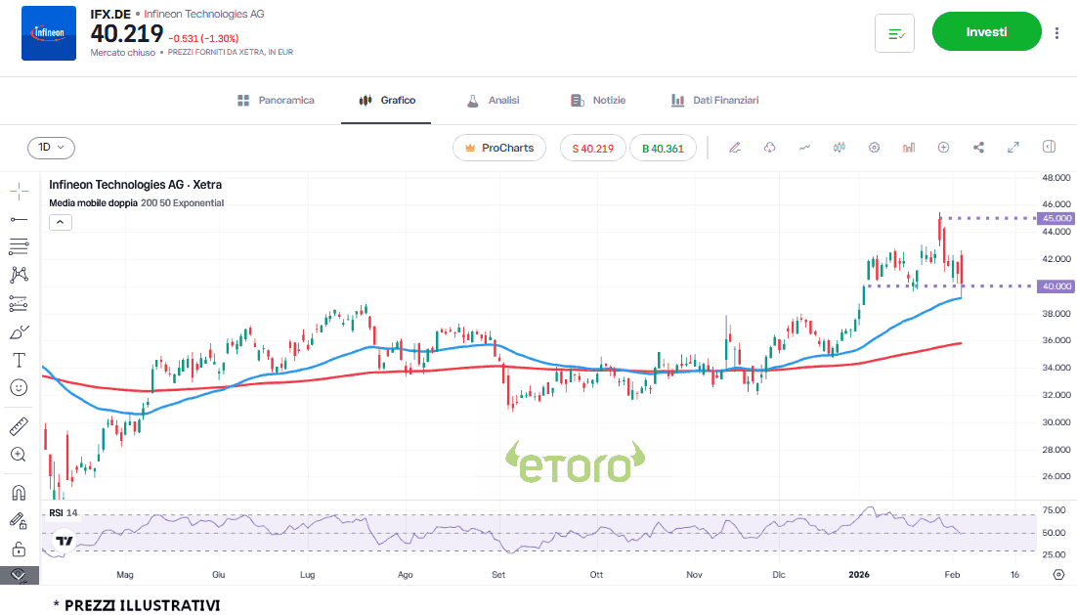Toggle lock all drawings padlock

coord(19,549)
